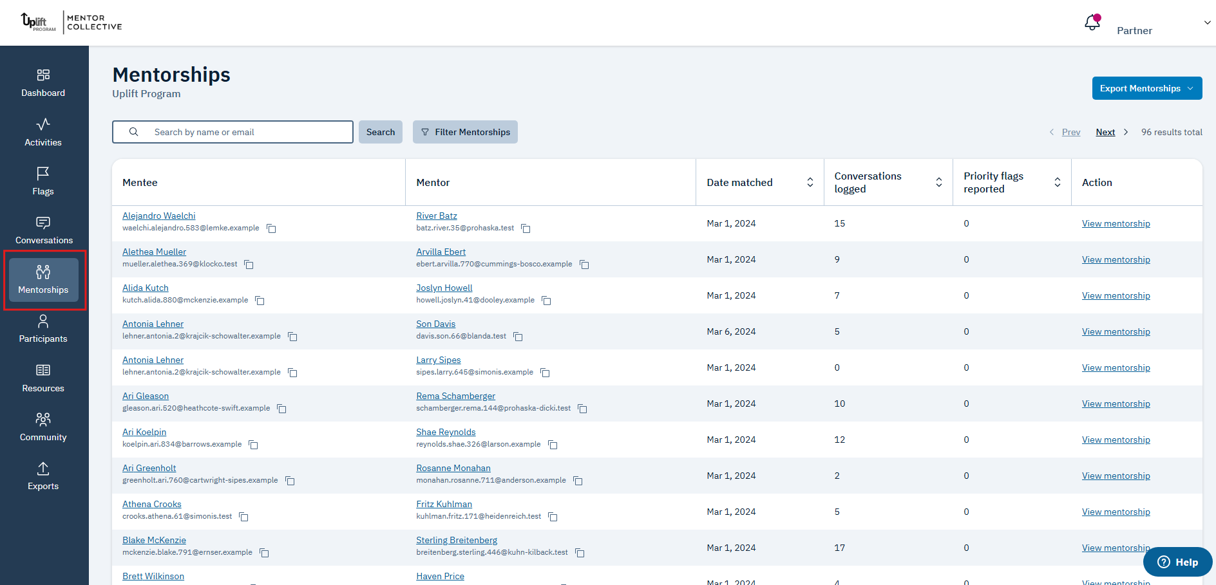
Task: Go to the Prev results page
Action: pyautogui.click(x=1071, y=132)
